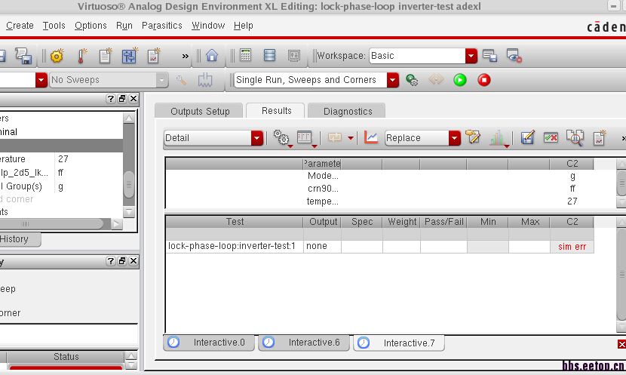
Task: Switch to the Diagnostics tab
Action: [348, 111]
